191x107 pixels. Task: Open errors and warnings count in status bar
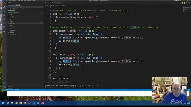click(x=17, y=90)
